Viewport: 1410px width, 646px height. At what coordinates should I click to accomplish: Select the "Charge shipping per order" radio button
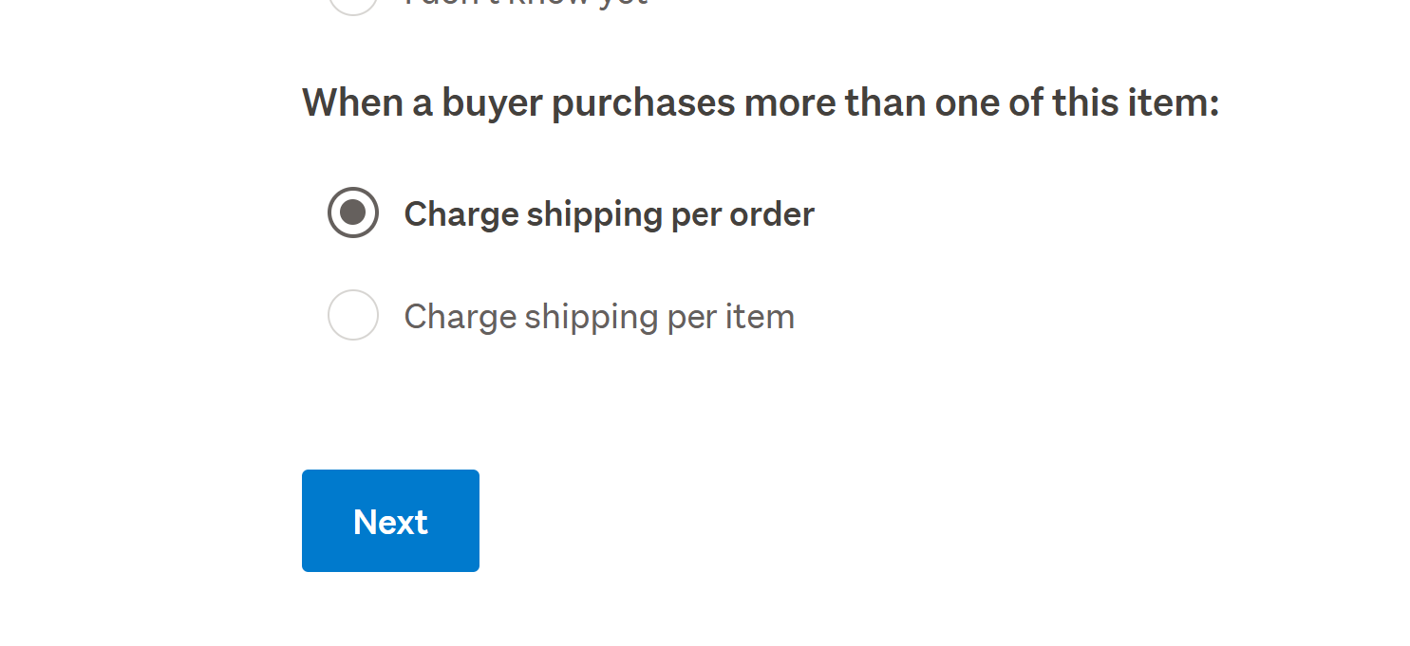(353, 212)
